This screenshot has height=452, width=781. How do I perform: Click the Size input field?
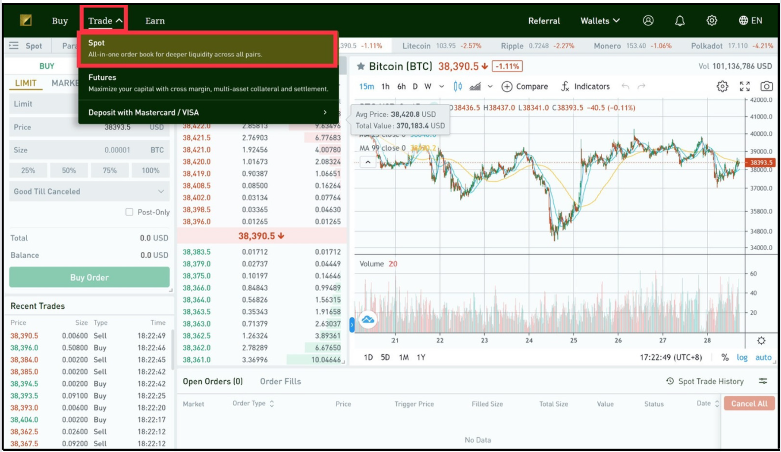(x=89, y=150)
